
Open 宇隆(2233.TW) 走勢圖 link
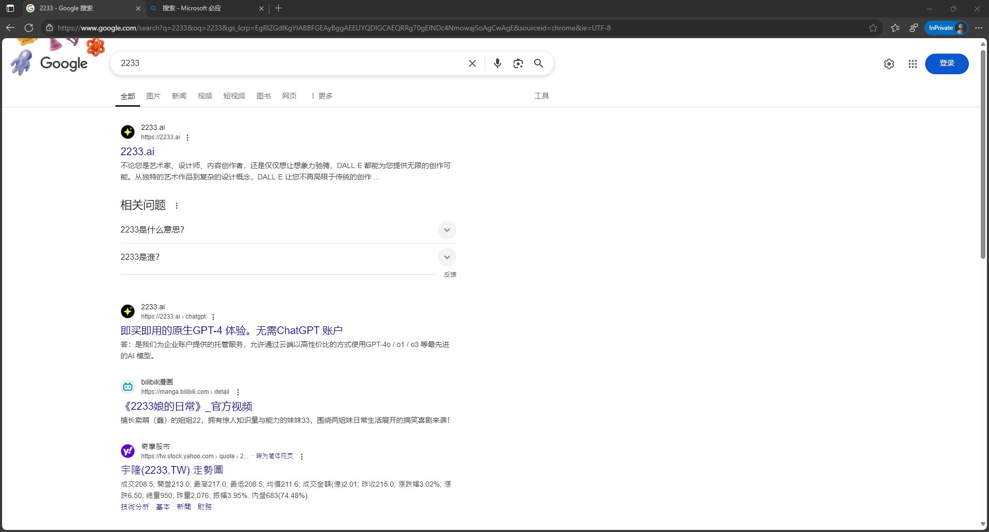[172, 470]
